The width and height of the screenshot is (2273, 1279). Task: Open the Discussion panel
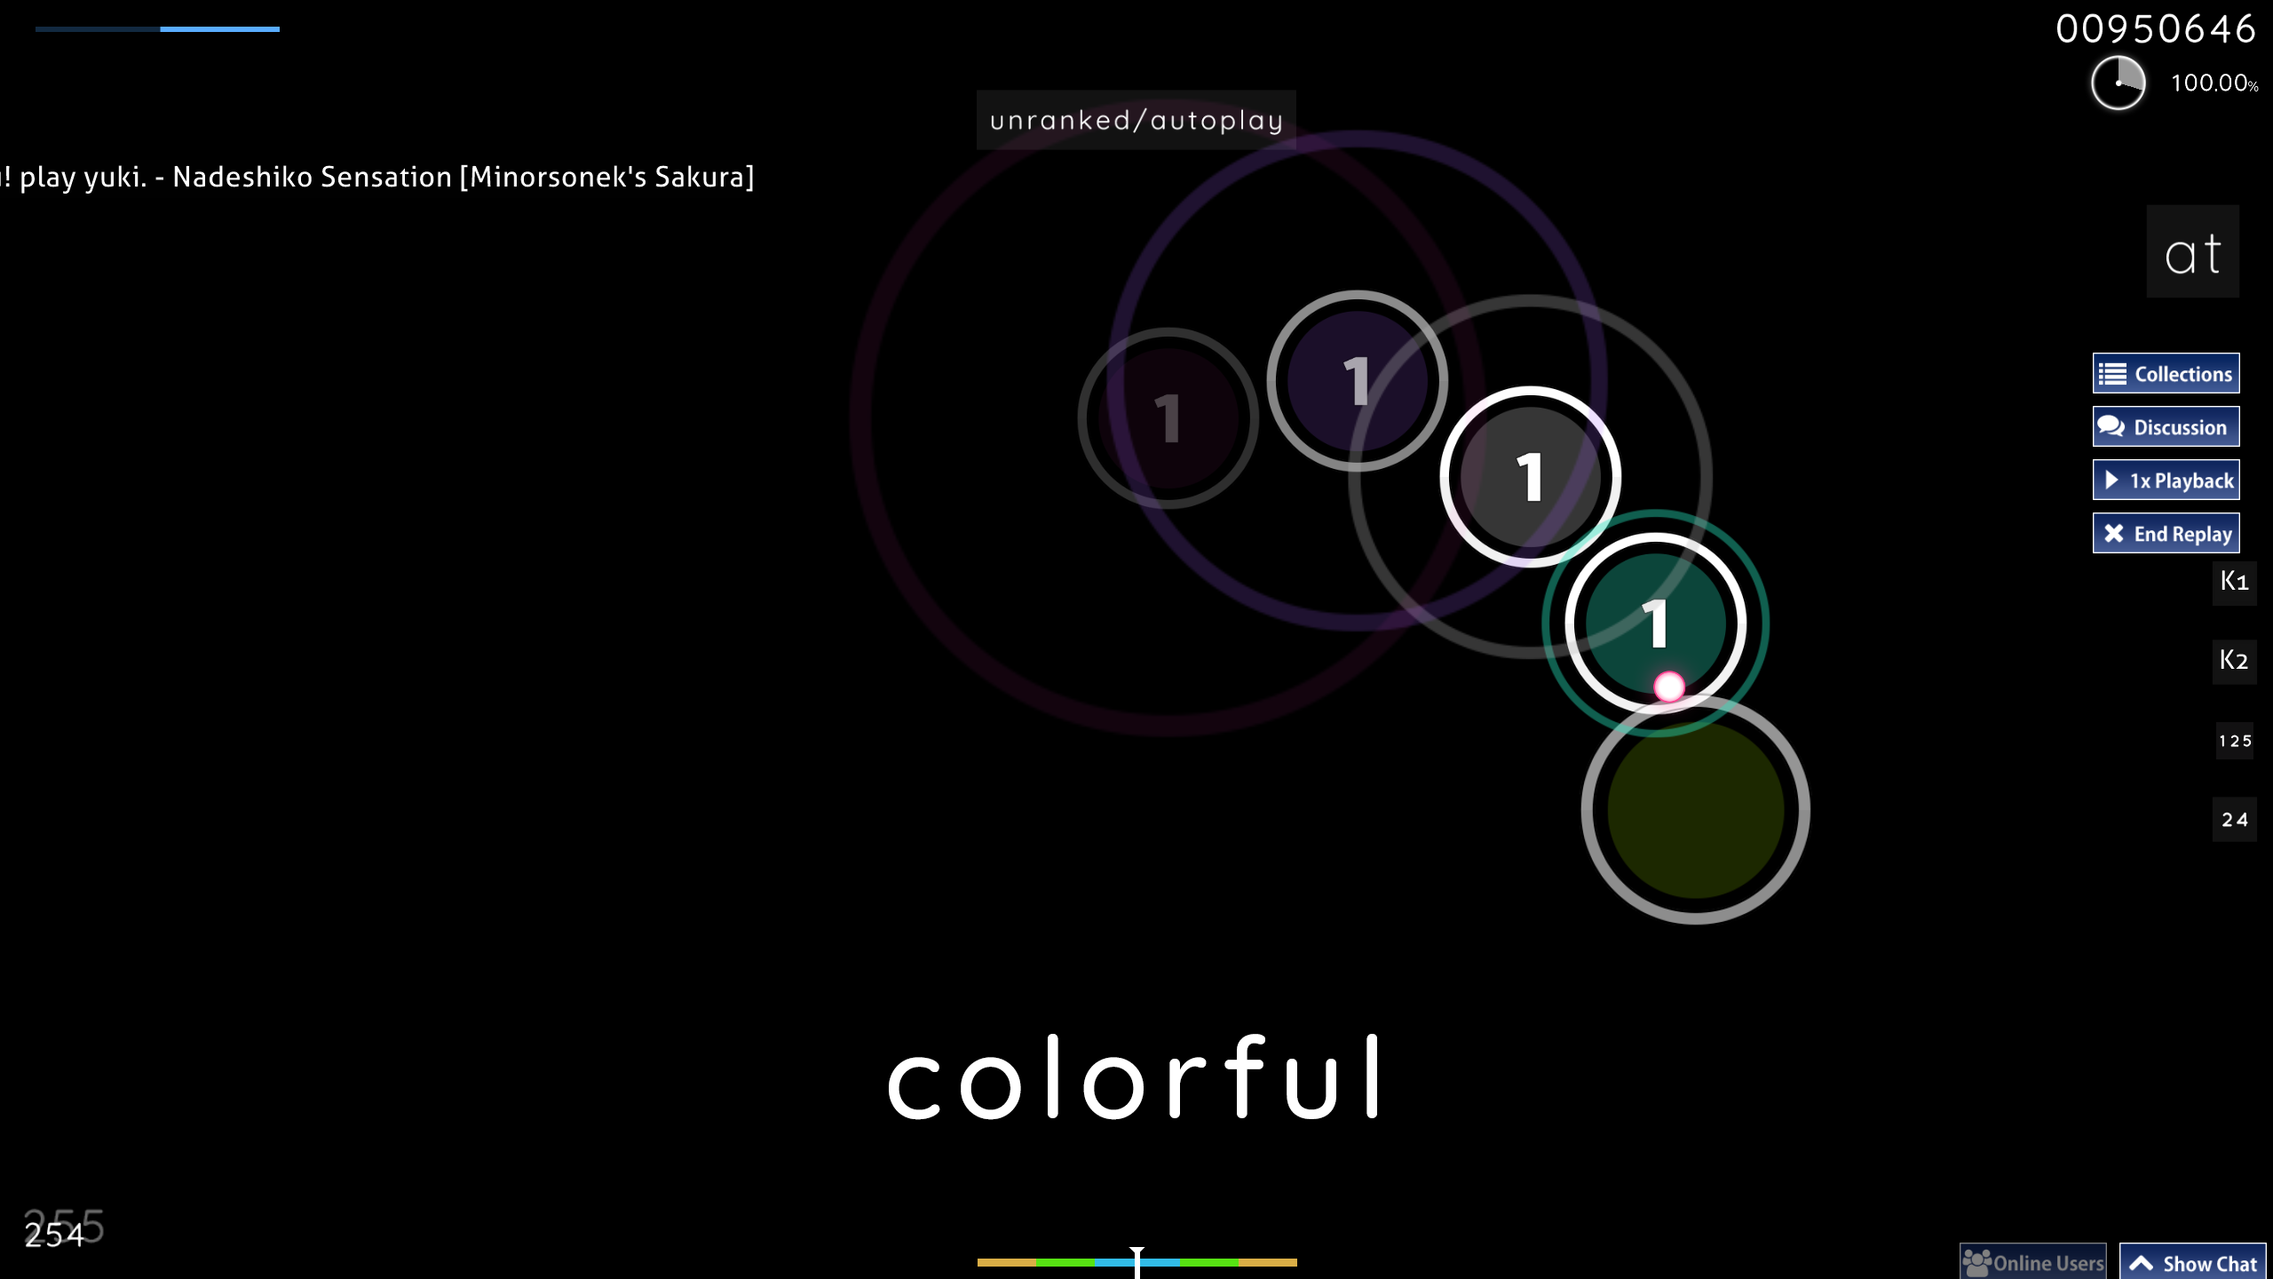2166,426
